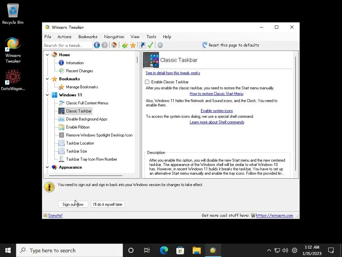Select the Windows 11 tree category
The height and width of the screenshot is (257, 342).
(70, 95)
